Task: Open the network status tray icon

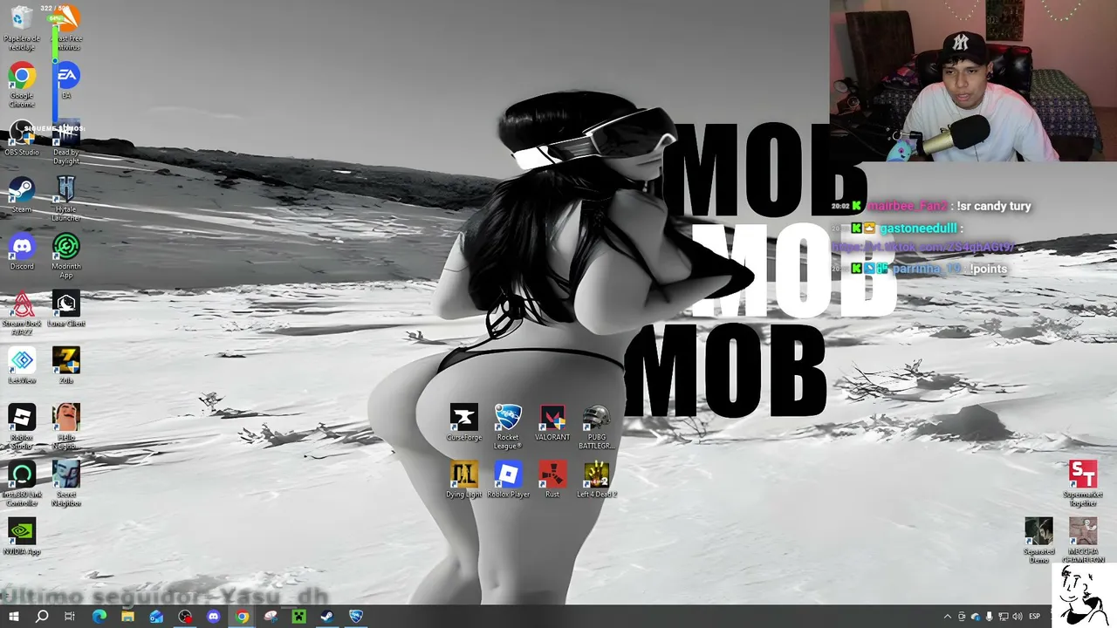Action: pyautogui.click(x=1004, y=617)
